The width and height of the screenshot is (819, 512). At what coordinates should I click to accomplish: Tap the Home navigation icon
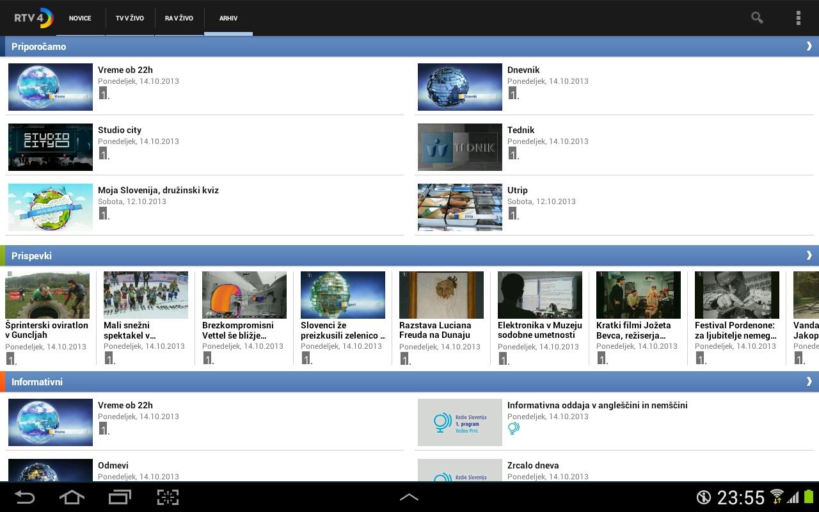click(x=72, y=497)
